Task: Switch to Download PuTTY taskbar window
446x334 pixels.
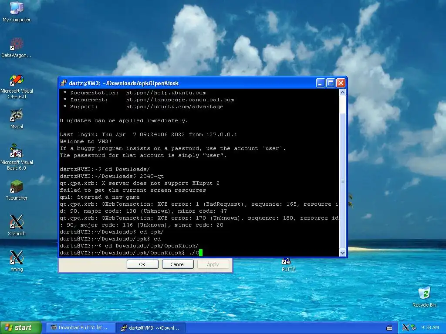Action: click(80, 328)
